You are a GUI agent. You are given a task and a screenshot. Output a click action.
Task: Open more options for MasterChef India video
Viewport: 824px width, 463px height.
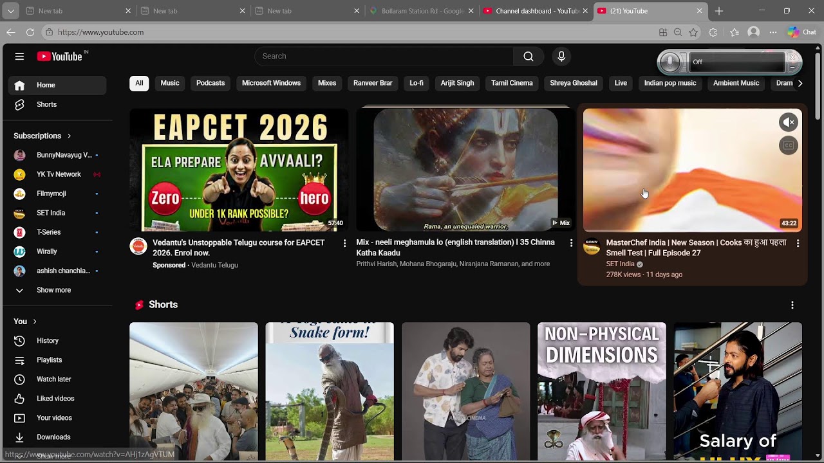(x=798, y=243)
